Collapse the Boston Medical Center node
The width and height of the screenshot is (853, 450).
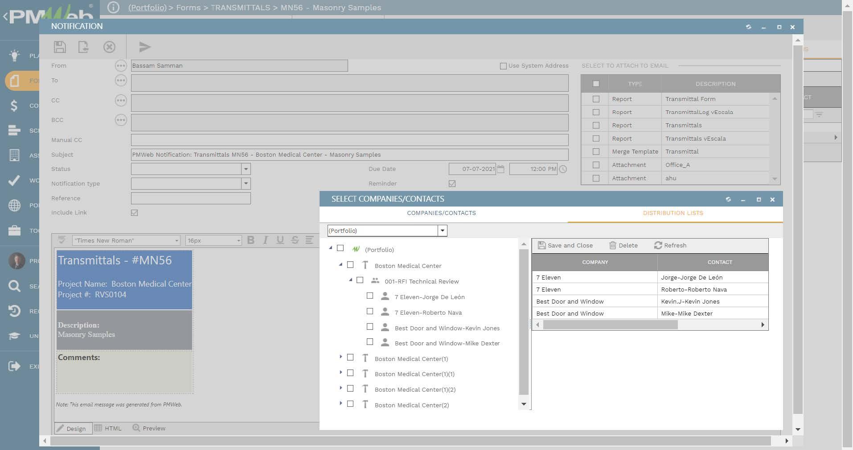click(340, 264)
